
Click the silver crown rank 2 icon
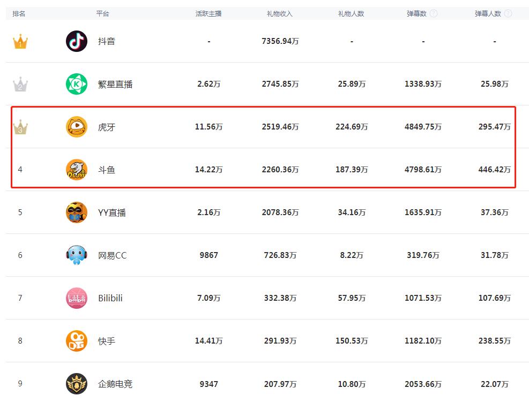[20, 84]
